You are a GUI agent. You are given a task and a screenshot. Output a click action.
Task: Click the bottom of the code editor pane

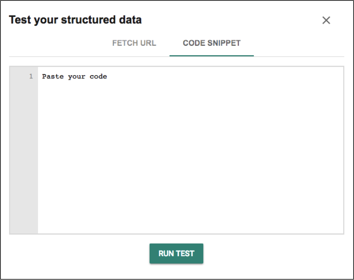[x=190, y=227]
